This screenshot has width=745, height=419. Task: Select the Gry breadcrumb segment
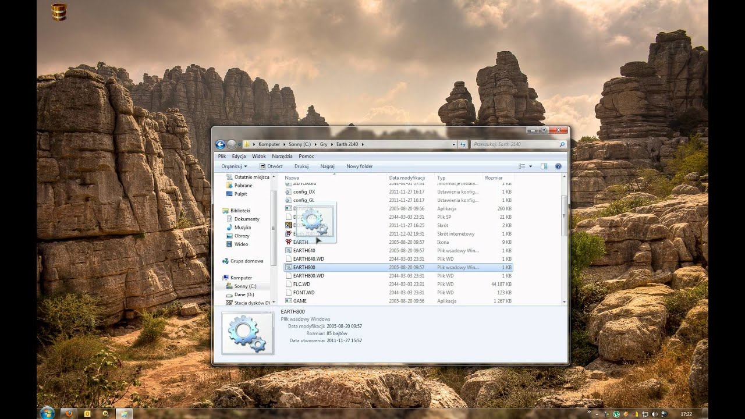click(324, 144)
